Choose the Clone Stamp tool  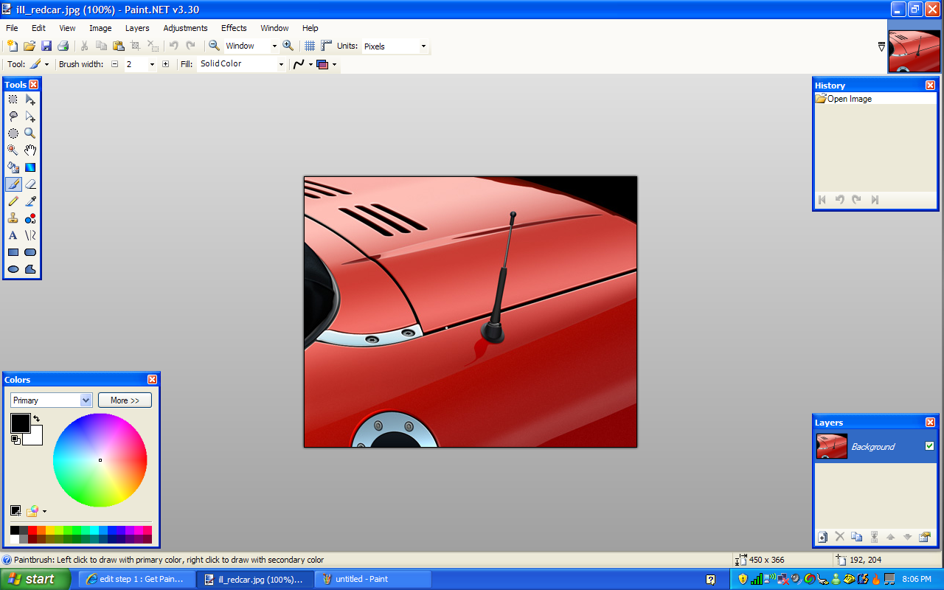(13, 218)
